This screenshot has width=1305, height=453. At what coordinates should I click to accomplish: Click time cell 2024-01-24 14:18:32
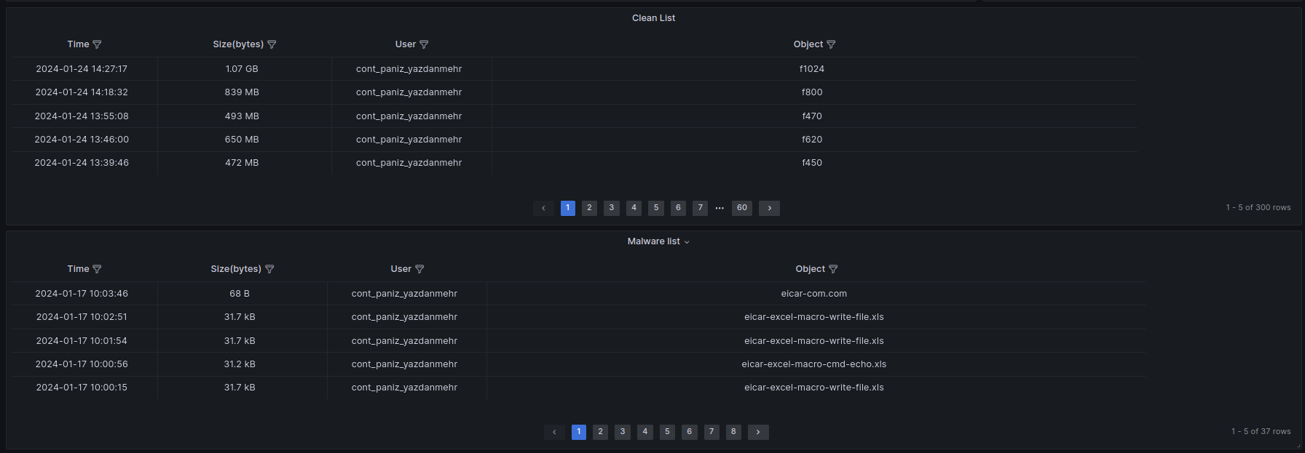tap(82, 92)
